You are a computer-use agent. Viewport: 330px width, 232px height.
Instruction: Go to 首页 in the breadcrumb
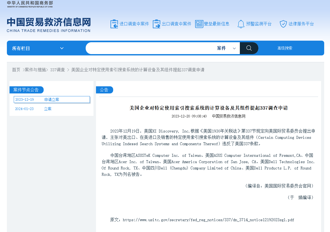click(x=16, y=70)
